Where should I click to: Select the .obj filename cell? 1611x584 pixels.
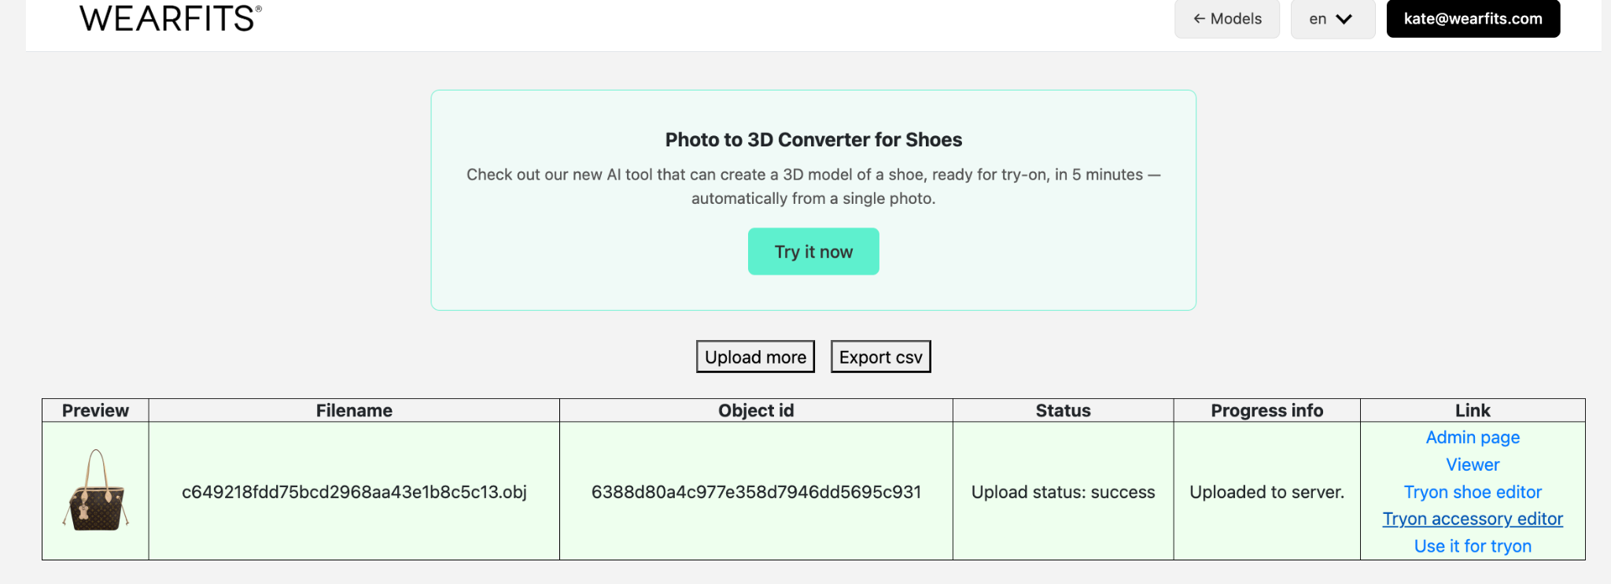point(354,492)
